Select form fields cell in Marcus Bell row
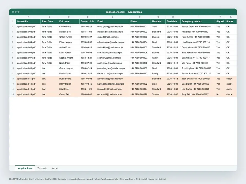This screenshot has width=246, height=184. point(49,32)
